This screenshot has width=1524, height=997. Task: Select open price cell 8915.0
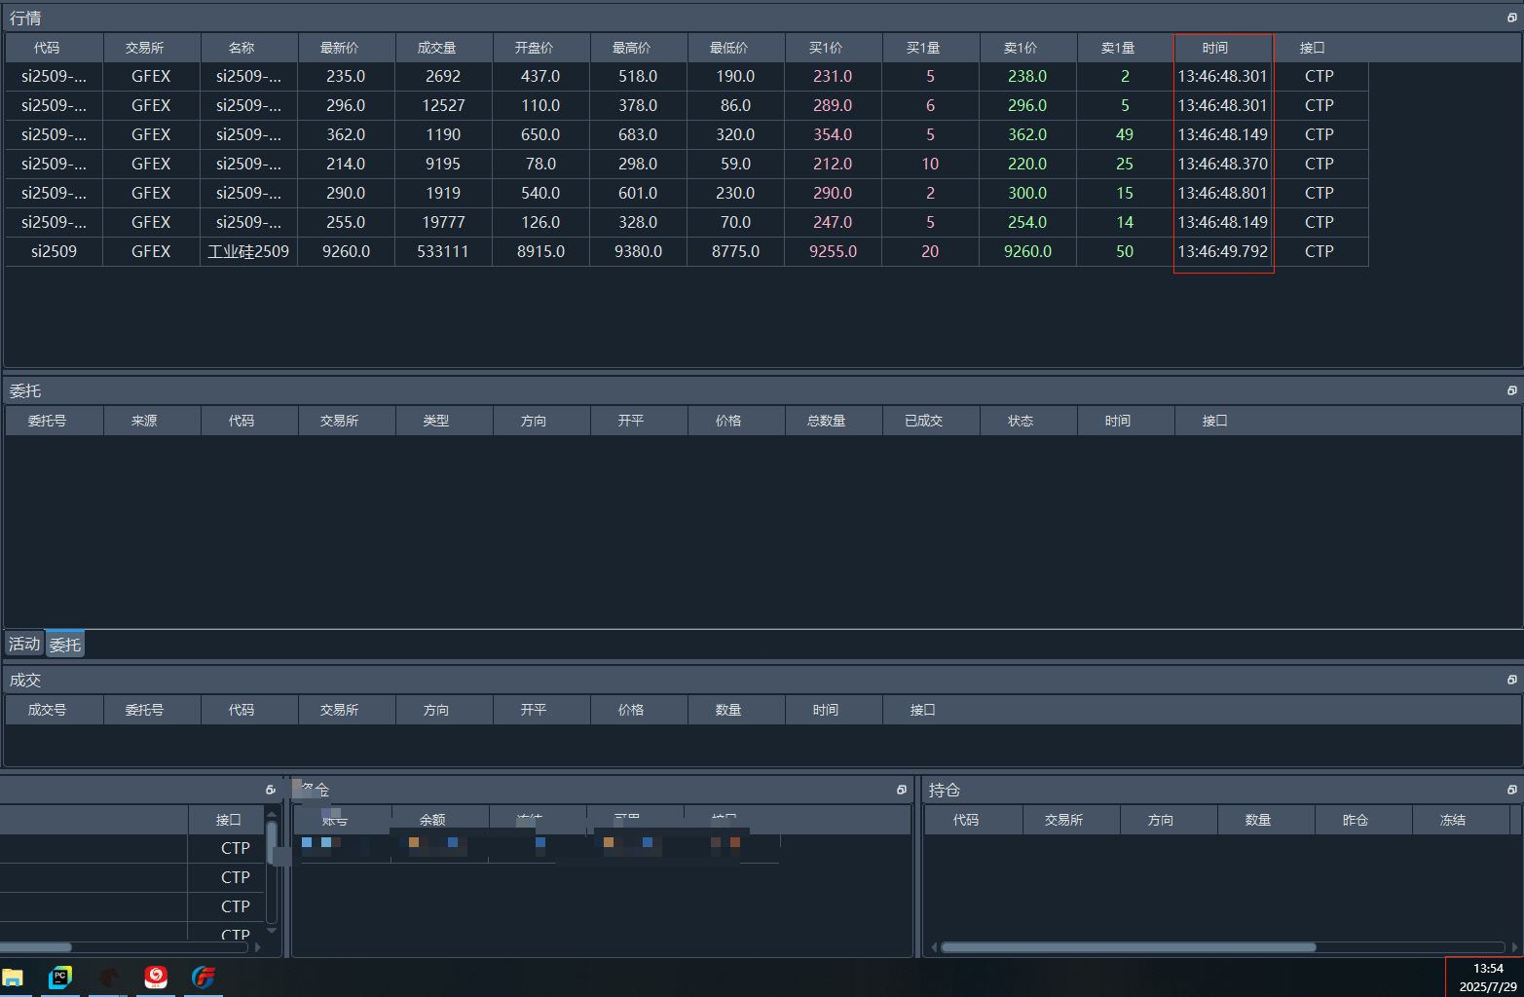pos(540,251)
